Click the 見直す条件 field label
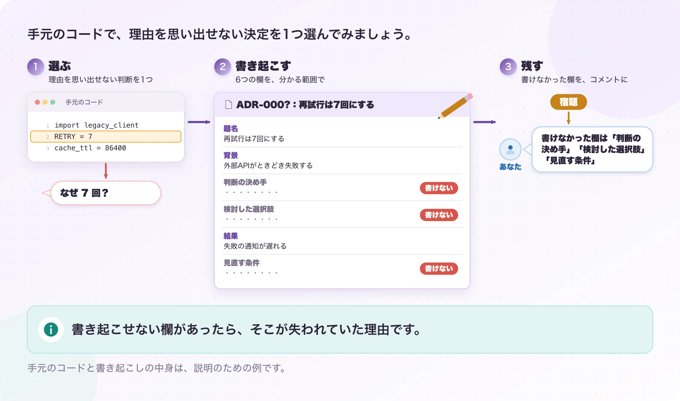The image size is (680, 401). tap(241, 263)
